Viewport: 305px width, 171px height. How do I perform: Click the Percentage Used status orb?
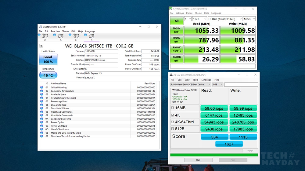click(41, 101)
